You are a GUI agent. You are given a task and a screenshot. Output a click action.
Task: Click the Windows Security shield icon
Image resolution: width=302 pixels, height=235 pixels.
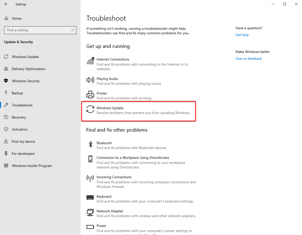pyautogui.click(x=6, y=81)
